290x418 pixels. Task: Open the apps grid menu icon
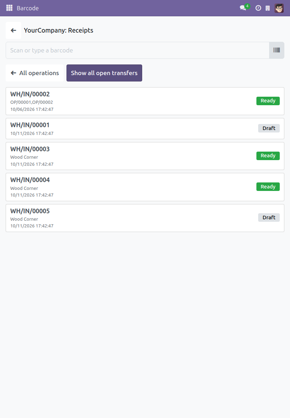pyautogui.click(x=9, y=8)
